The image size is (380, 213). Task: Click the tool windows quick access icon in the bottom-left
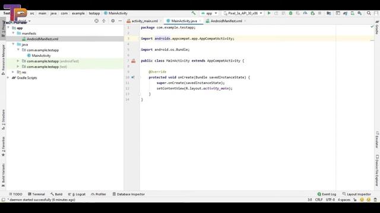[x=3, y=200]
